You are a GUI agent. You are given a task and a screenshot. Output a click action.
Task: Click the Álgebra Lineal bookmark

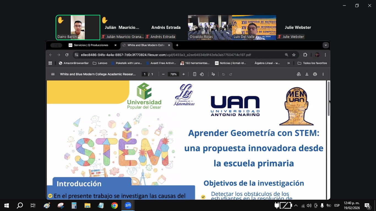pos(267,63)
